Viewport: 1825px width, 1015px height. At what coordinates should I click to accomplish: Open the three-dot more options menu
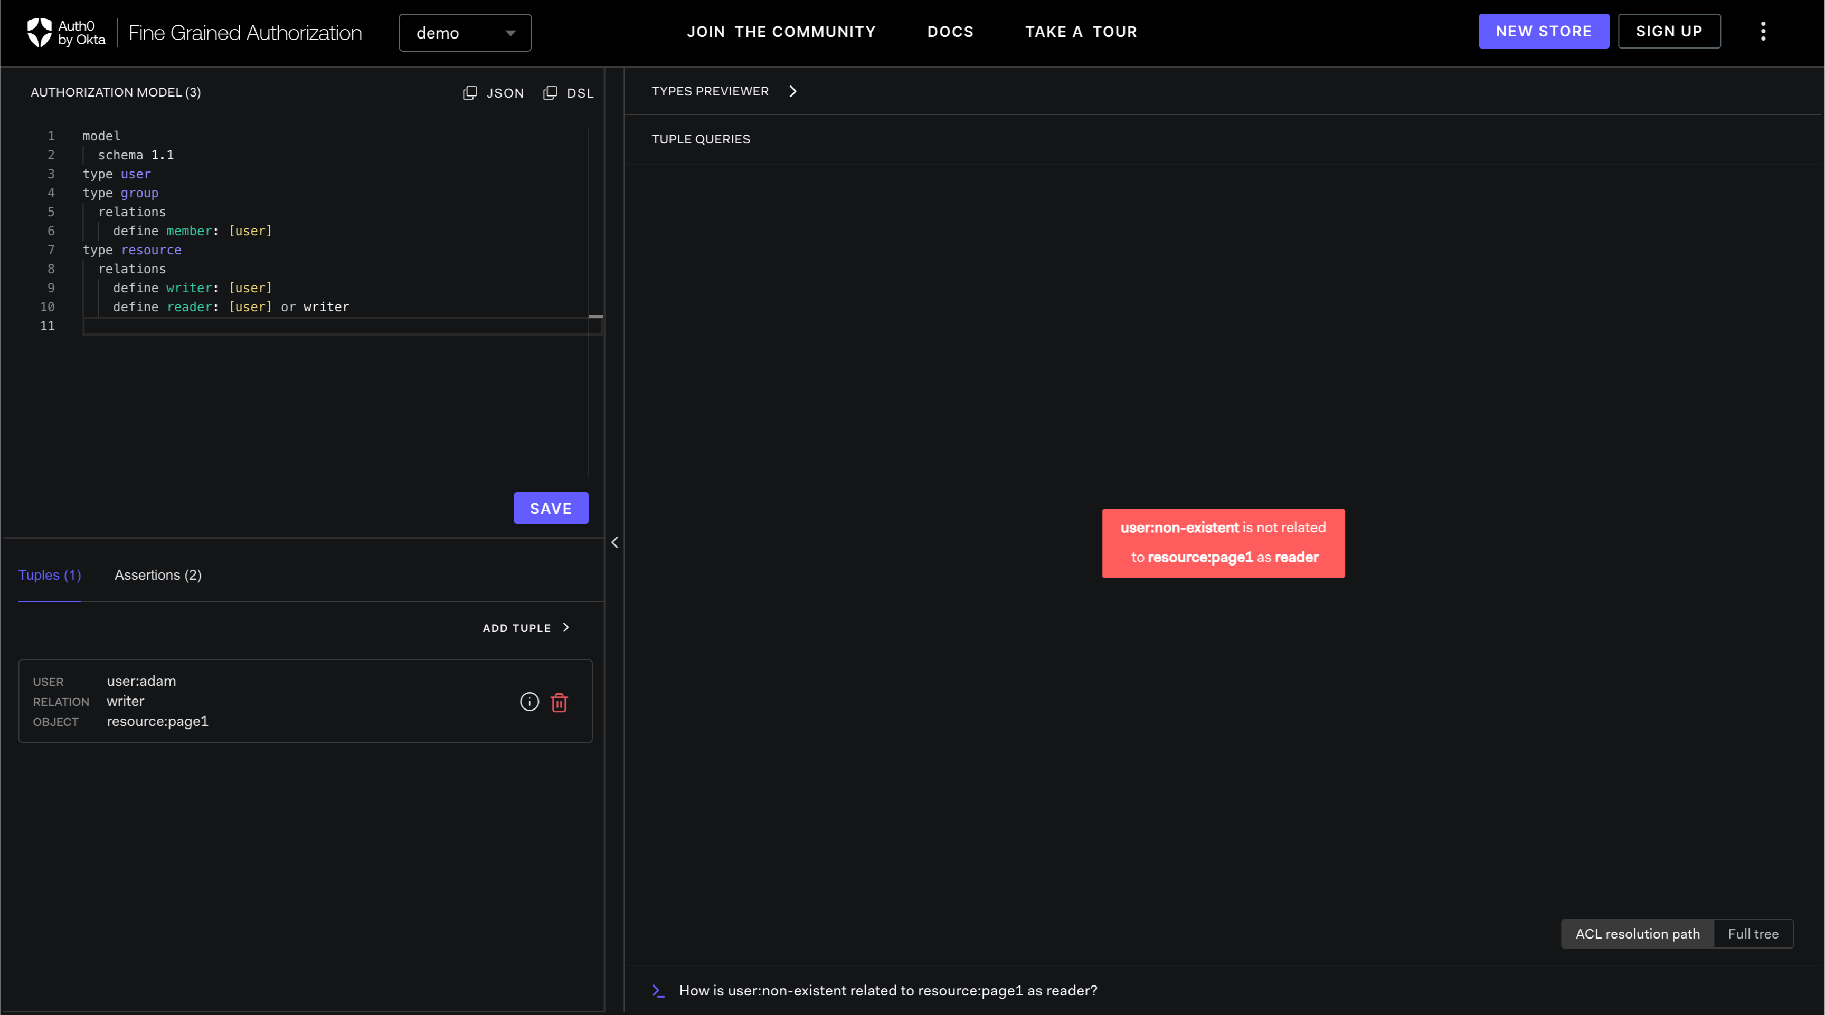1763,31
